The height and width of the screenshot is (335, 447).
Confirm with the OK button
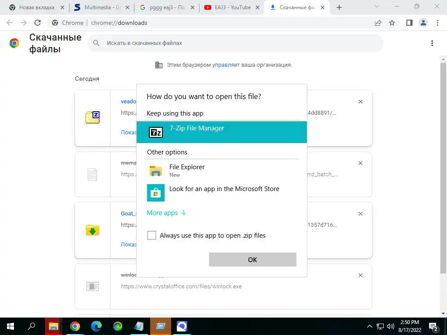coord(253,260)
